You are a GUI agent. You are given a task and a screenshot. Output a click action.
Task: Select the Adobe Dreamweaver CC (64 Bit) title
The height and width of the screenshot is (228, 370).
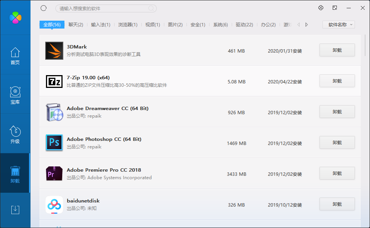[108, 109]
